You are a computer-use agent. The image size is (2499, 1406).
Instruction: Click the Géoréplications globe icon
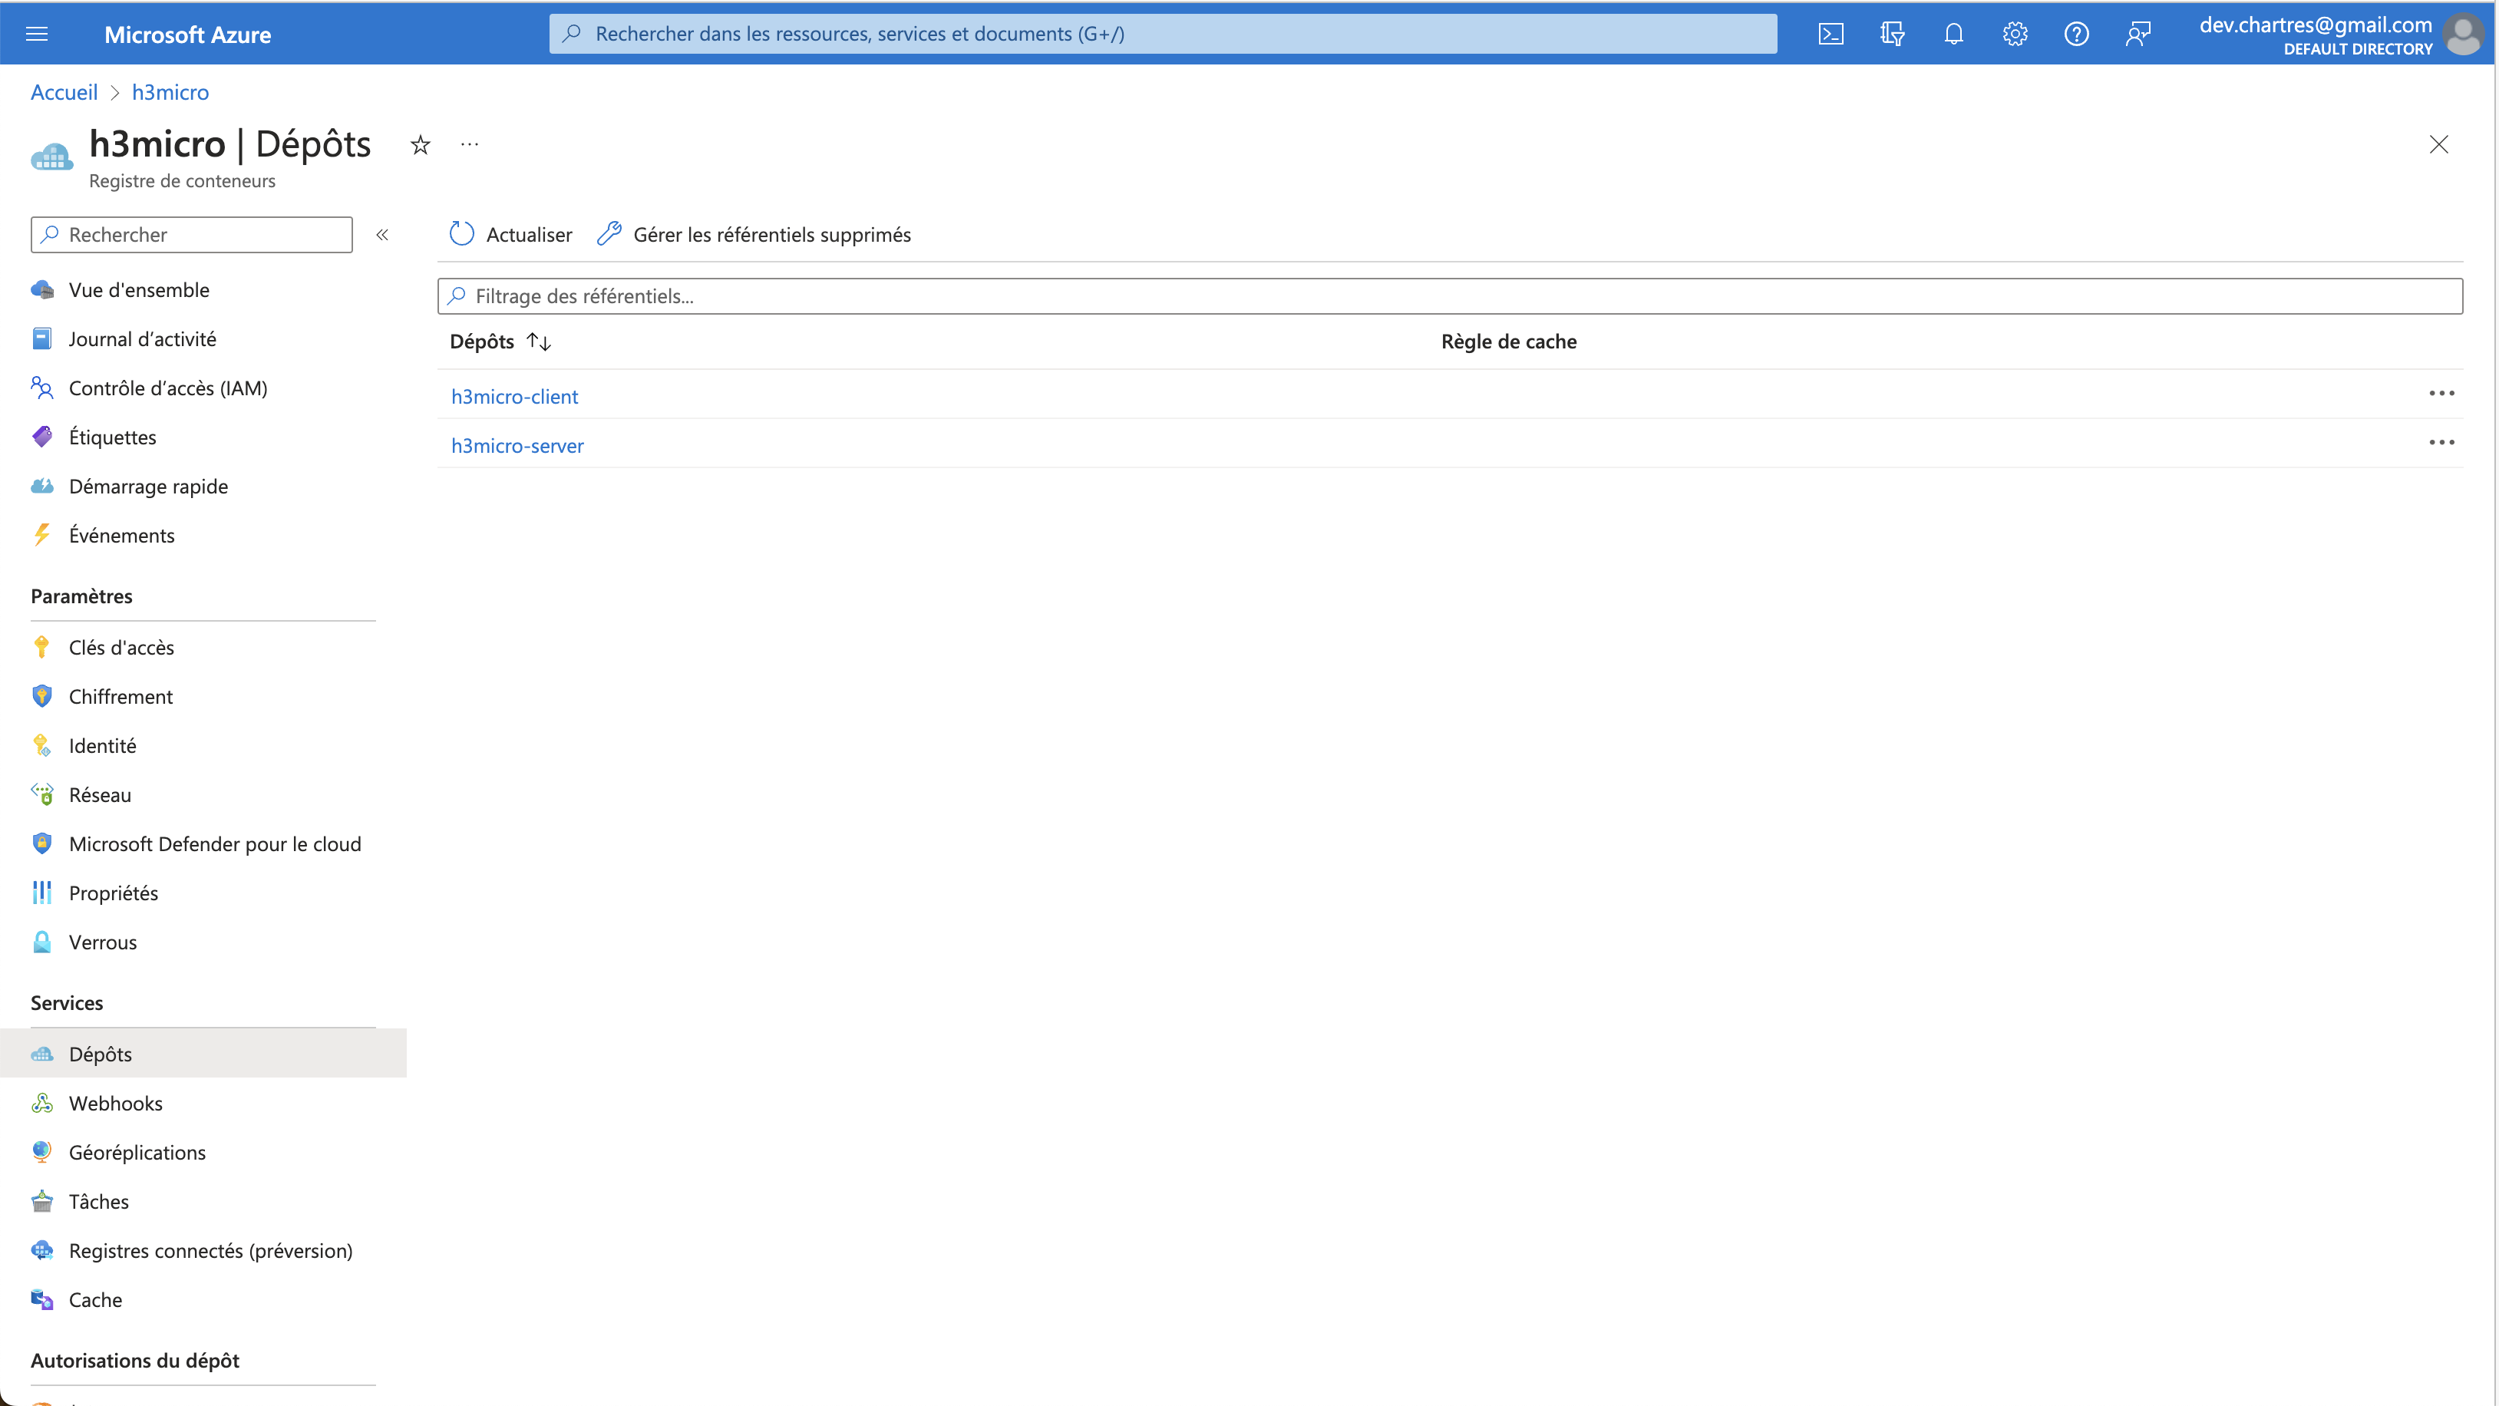tap(41, 1152)
